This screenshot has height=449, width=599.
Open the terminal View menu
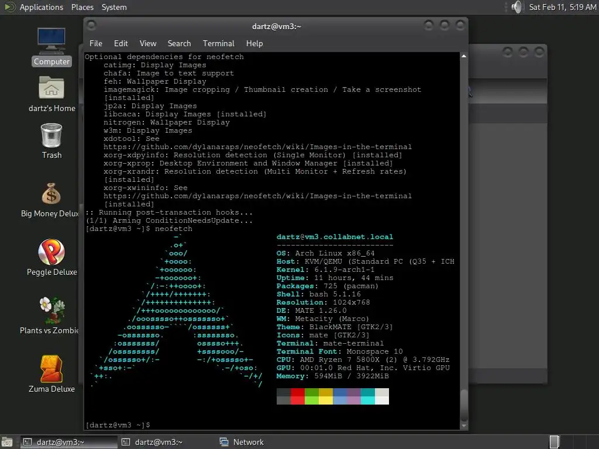coord(148,43)
